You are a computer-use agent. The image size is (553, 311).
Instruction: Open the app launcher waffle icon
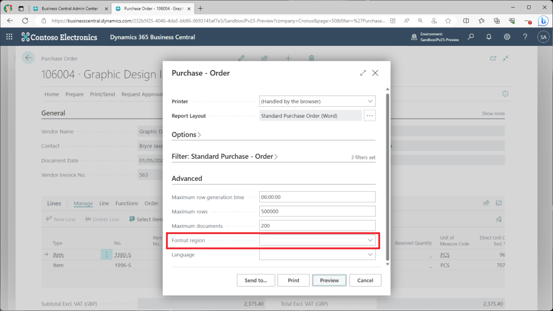[x=9, y=37]
